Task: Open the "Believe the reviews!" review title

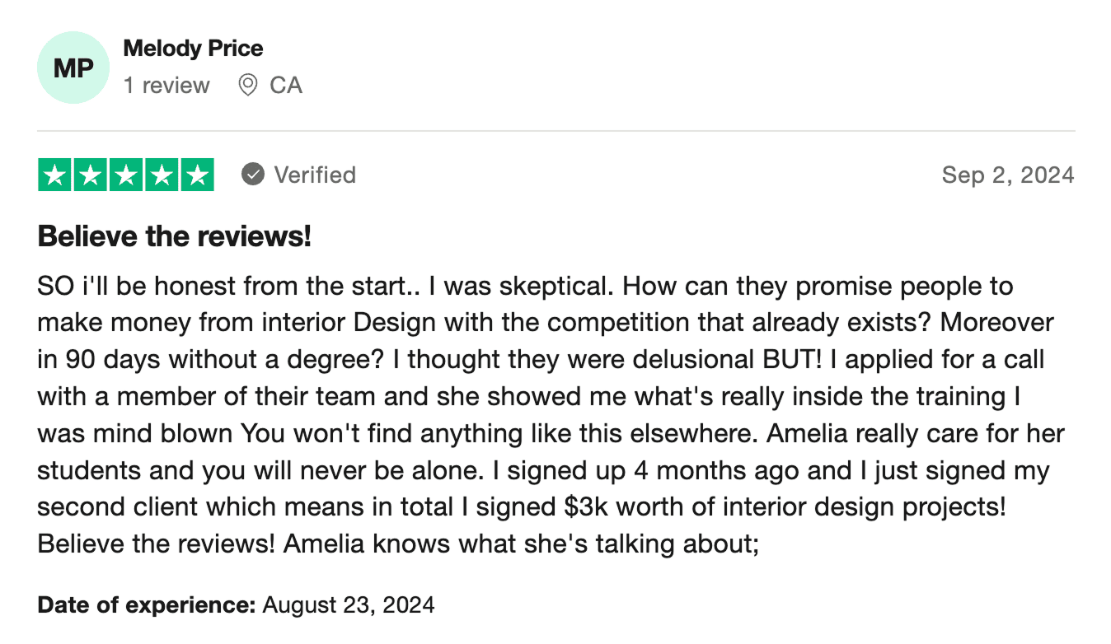Action: coord(175,236)
